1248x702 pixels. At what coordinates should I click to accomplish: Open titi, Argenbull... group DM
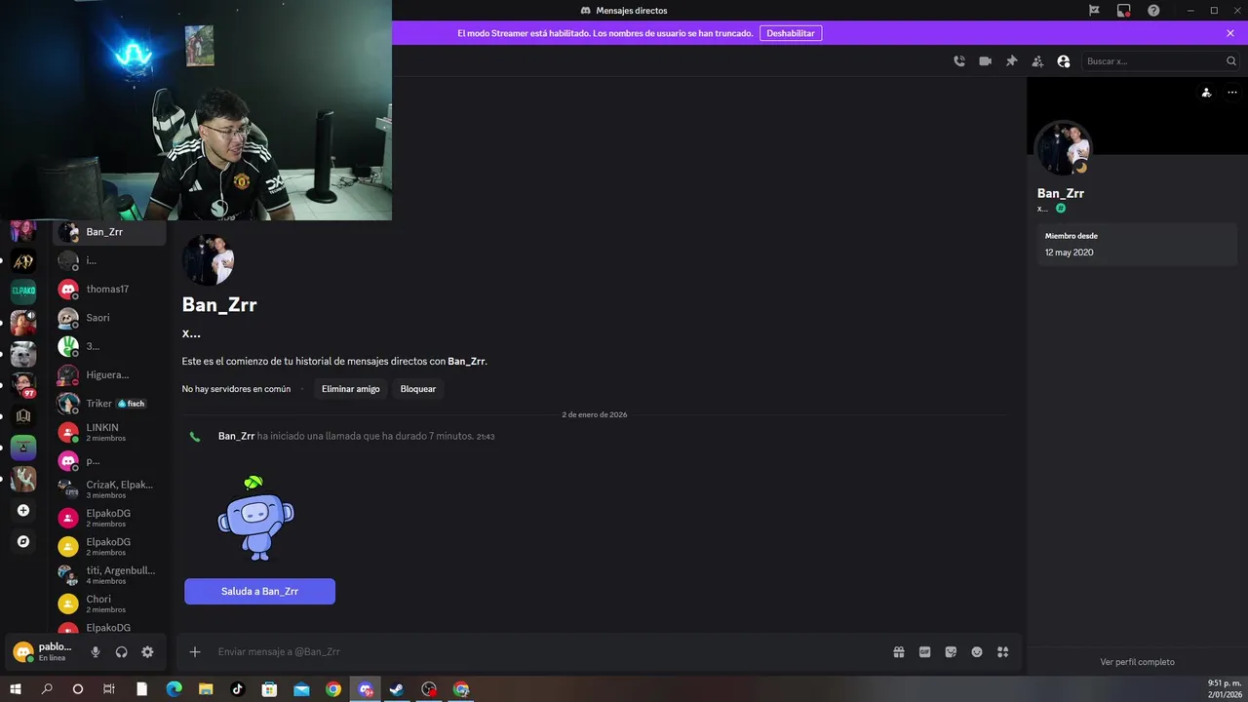coord(110,575)
